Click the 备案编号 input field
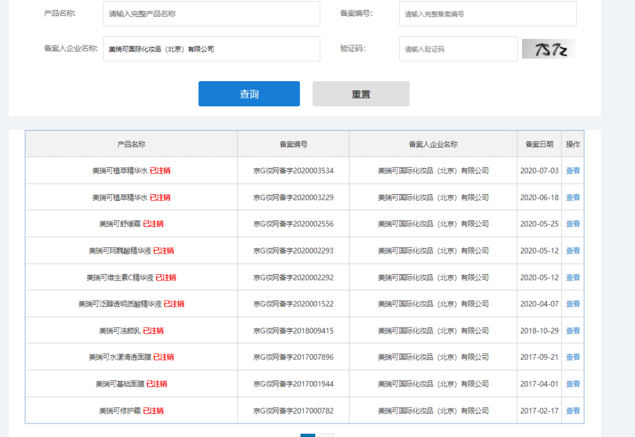 click(487, 14)
